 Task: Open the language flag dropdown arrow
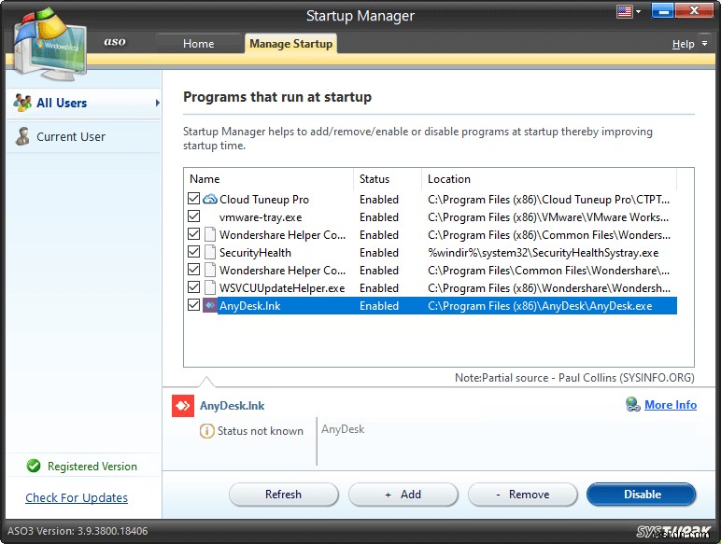point(638,12)
